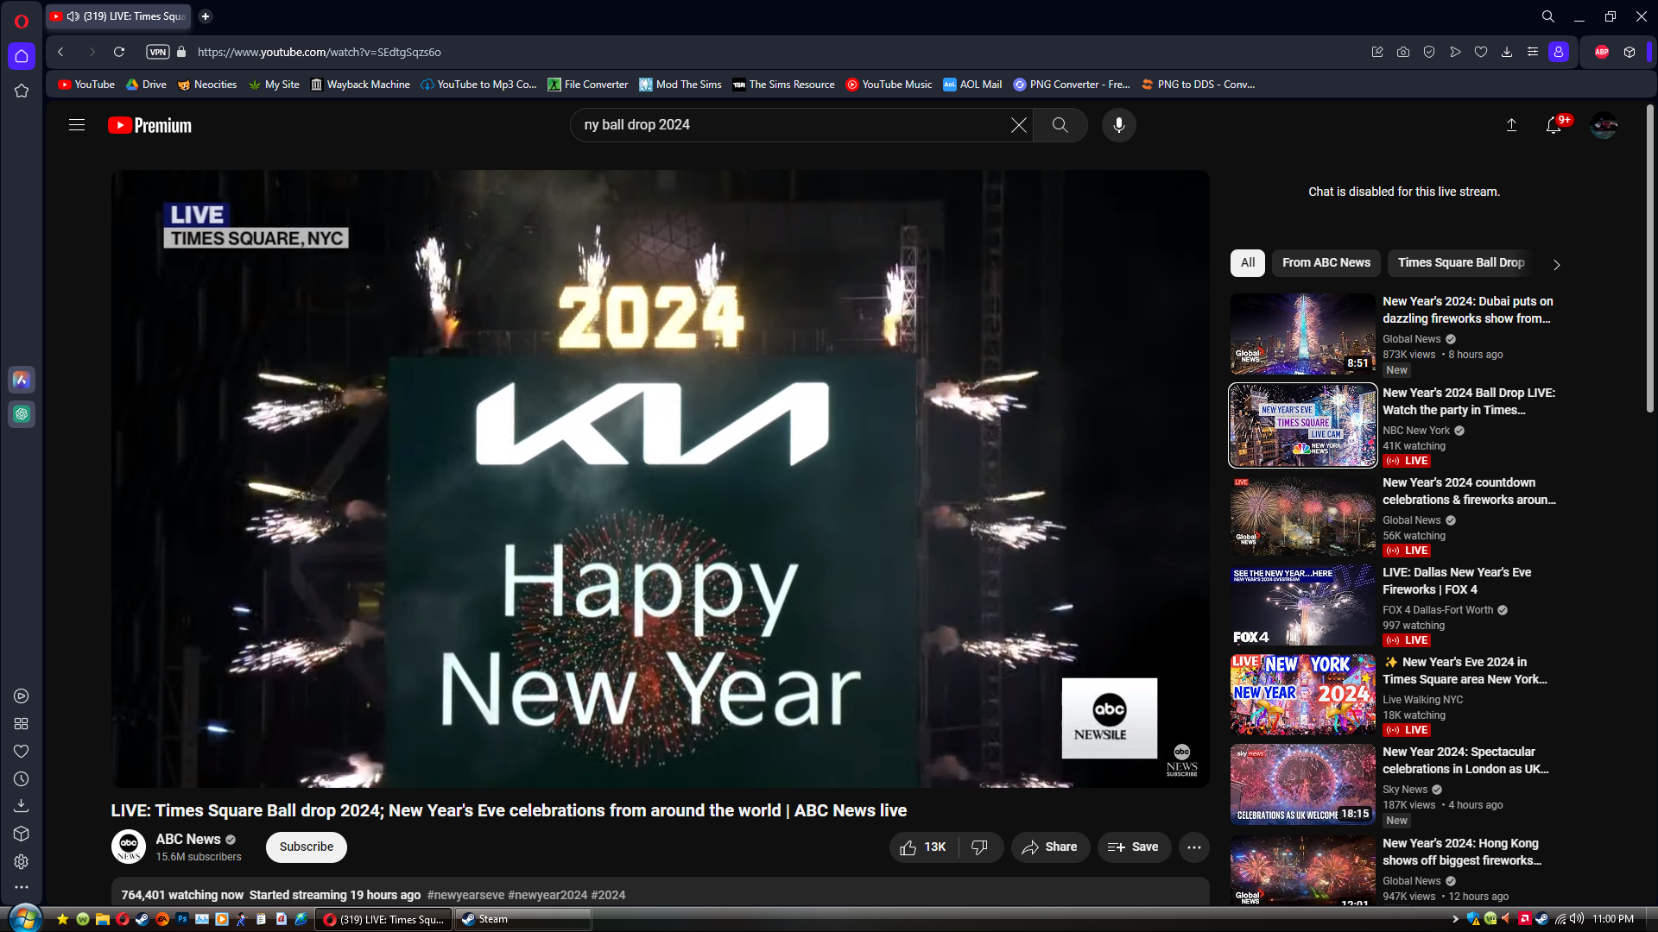Screen dimensions: 1658x932
Task: Click the voice search microphone icon
Action: coord(1118,125)
